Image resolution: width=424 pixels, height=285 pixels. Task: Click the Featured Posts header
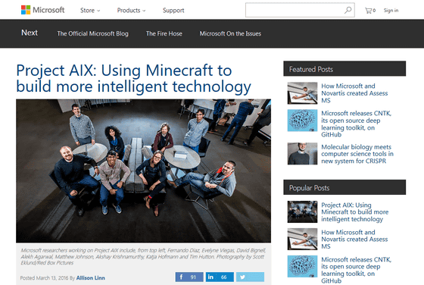tap(344, 69)
